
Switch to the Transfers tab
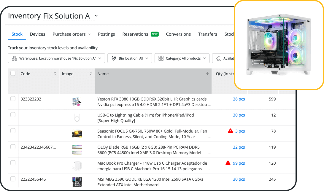(x=207, y=34)
